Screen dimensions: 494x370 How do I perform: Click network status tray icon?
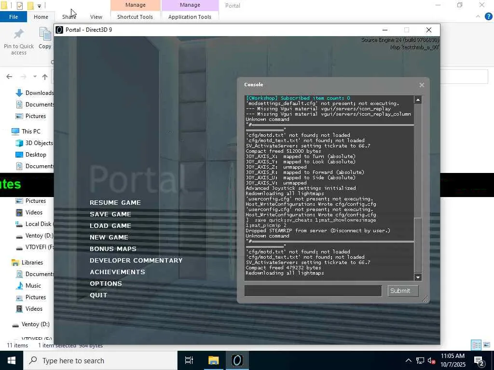[420, 360]
